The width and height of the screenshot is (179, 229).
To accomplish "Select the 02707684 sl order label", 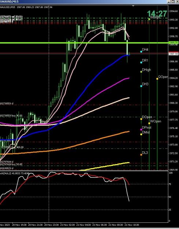I will click(x=7, y=162).
